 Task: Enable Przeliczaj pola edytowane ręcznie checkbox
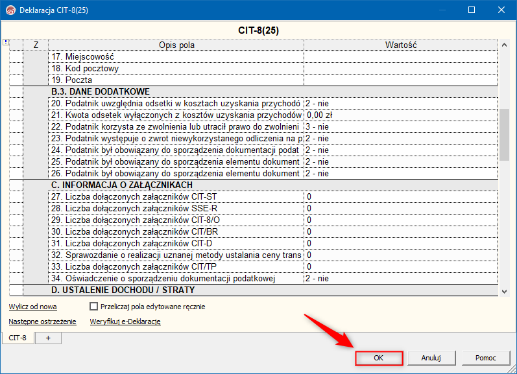(x=93, y=307)
